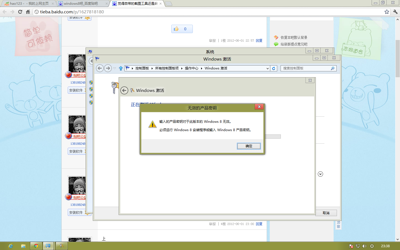Bookmark this page with the star icon
This screenshot has height=250, width=400.
click(387, 12)
